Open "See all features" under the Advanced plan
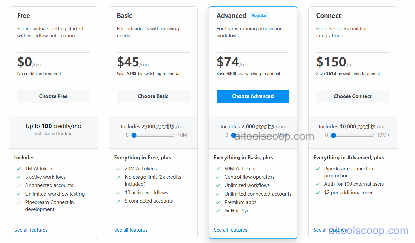This screenshot has width=415, height=243. coord(230,230)
